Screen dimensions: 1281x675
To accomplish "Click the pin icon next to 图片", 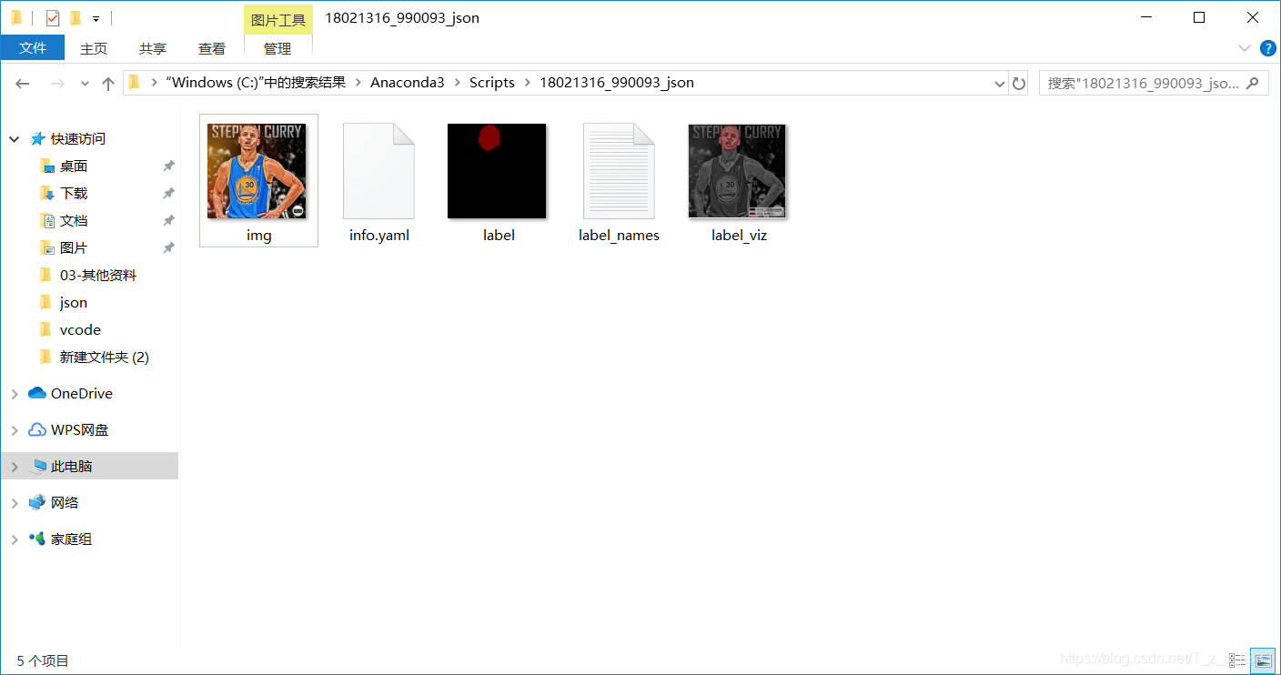I will pyautogui.click(x=168, y=248).
